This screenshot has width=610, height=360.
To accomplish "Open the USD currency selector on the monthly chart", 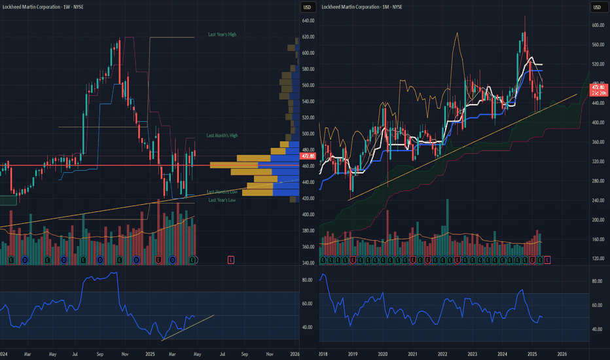I will pos(597,7).
